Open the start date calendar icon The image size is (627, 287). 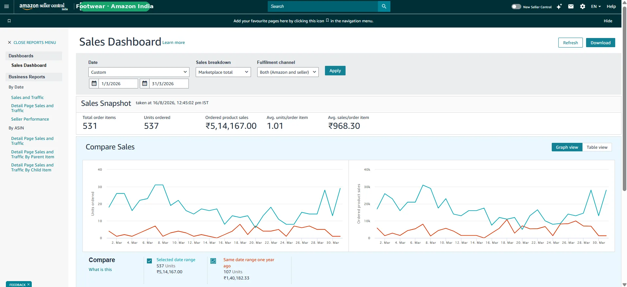tap(94, 84)
